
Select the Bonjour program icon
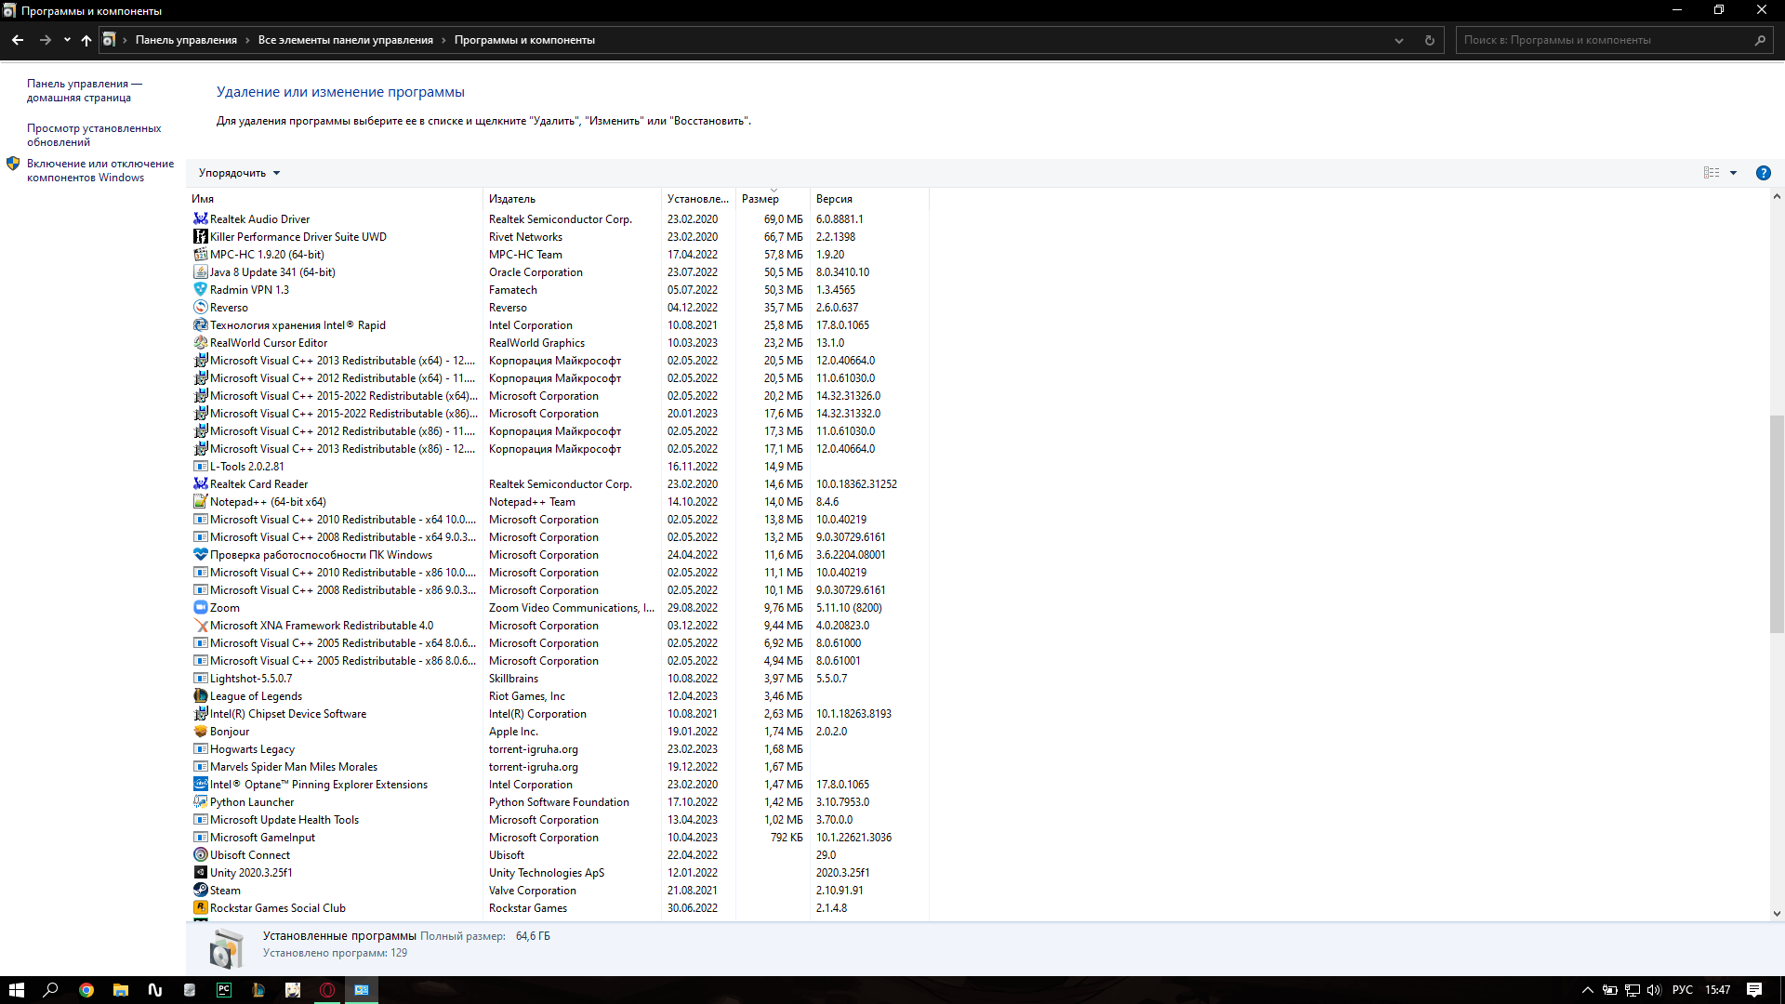pos(200,731)
